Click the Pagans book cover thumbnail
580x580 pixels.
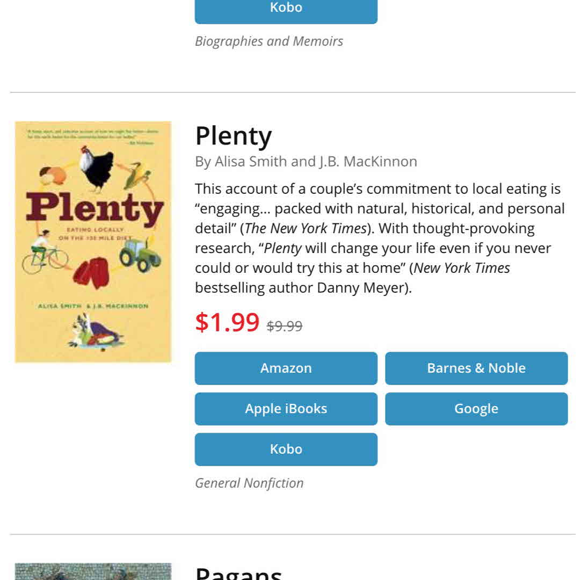[93, 571]
